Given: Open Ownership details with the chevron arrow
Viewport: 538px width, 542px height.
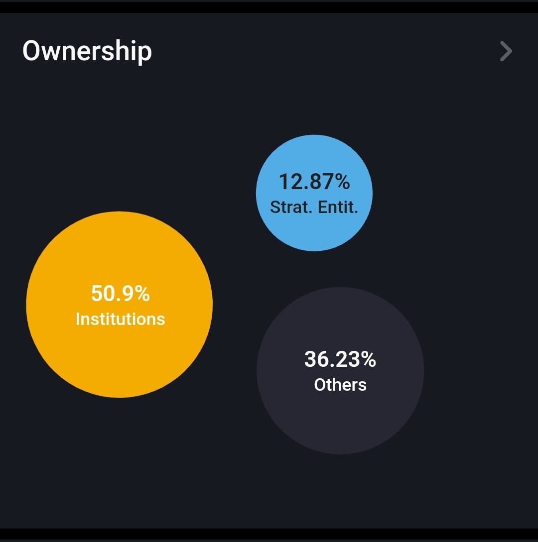Looking at the screenshot, I should coord(506,51).
